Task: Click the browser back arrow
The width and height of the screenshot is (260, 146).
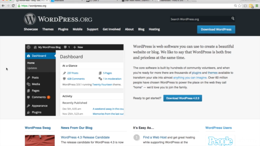Action: tap(3, 6)
